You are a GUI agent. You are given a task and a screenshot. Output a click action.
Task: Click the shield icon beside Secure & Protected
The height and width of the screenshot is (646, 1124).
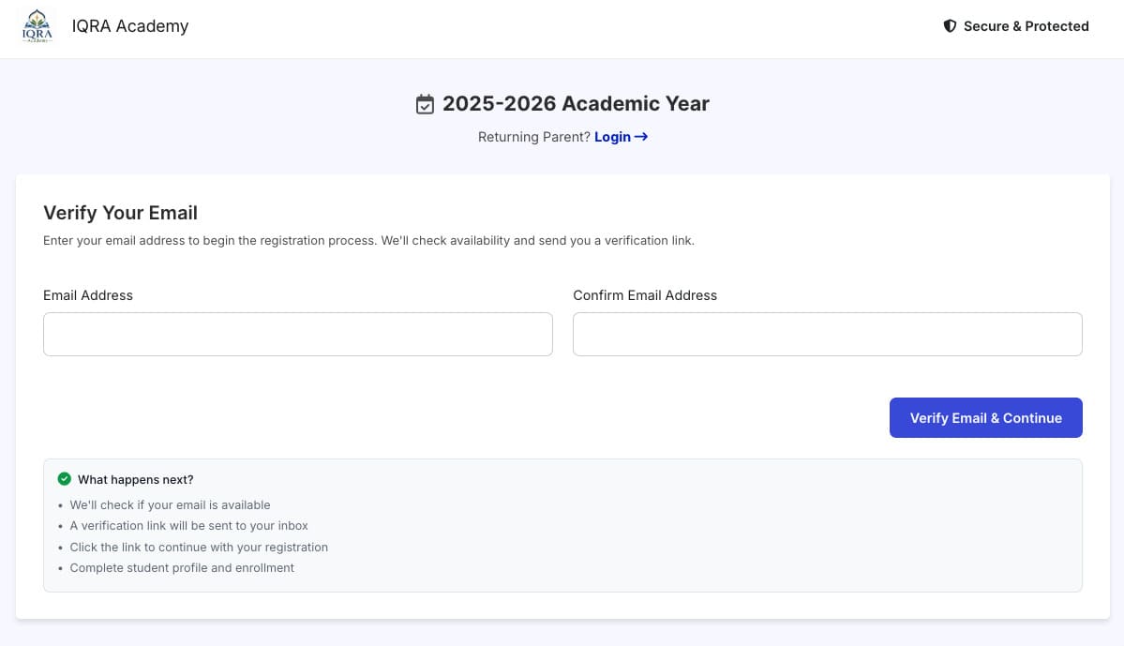pyautogui.click(x=950, y=26)
